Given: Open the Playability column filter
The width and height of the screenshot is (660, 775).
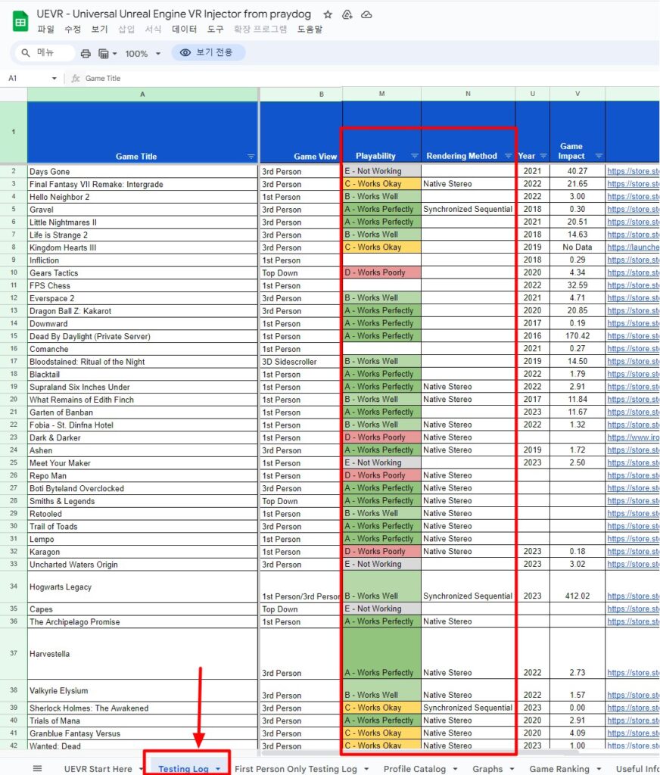Looking at the screenshot, I should [414, 156].
